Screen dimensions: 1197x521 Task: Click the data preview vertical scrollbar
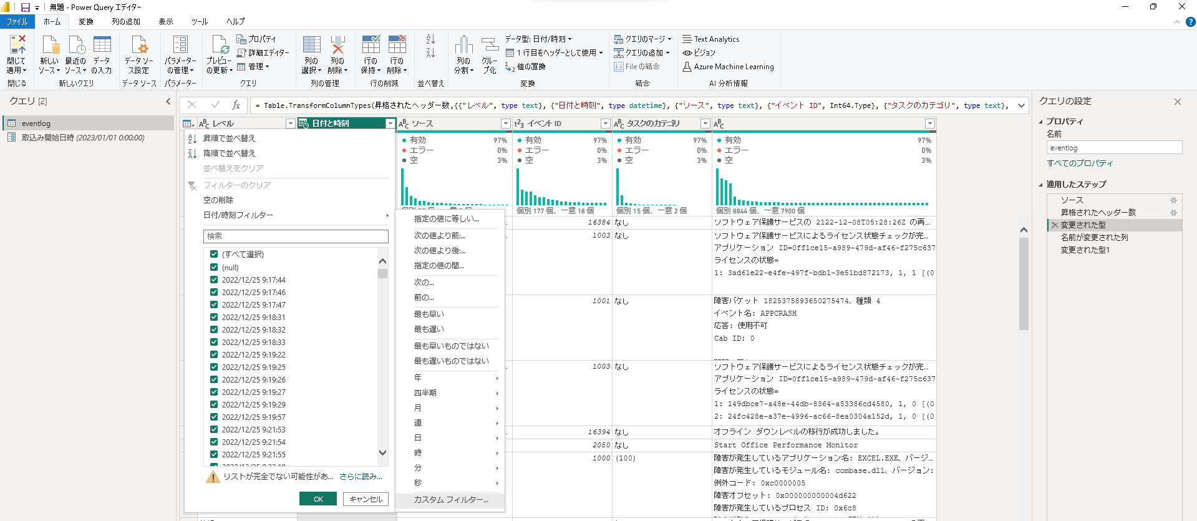coord(1024,284)
